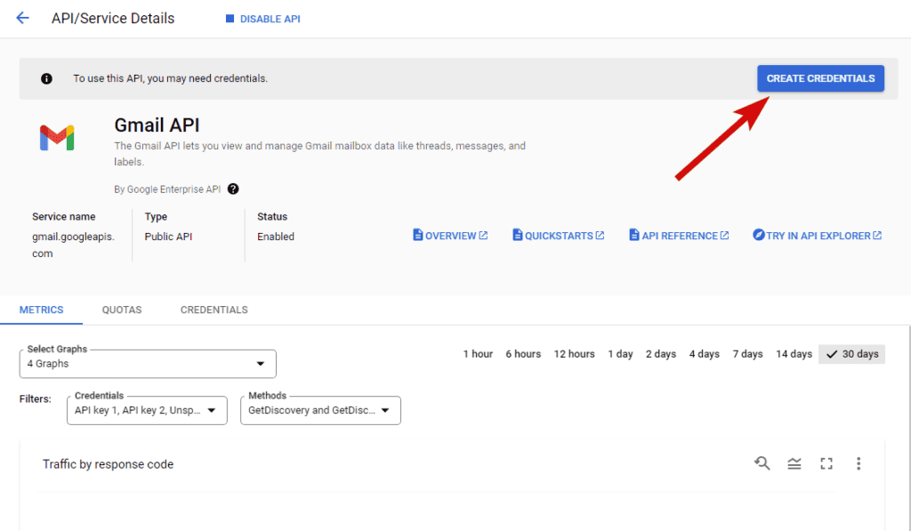Open the Methods filter dropdown
The image size is (911, 531).
(x=320, y=410)
